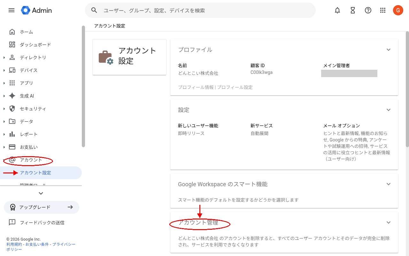The width and height of the screenshot is (409, 256).
Task: Click the pending tasks hourglass icon
Action: 352,10
